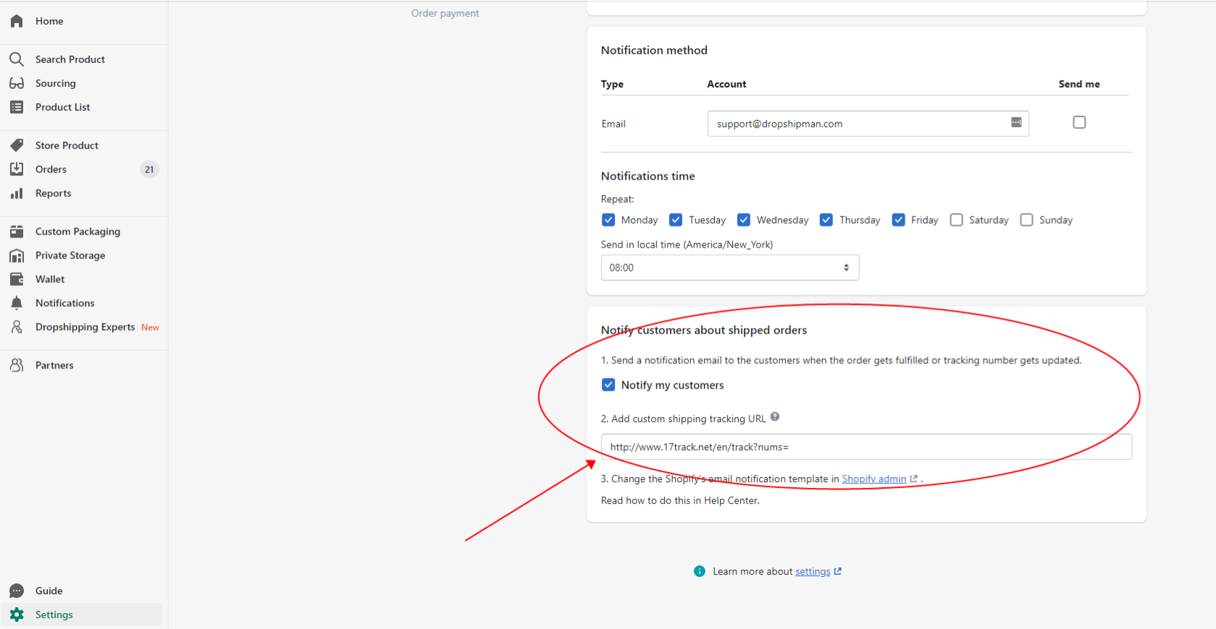Image resolution: width=1216 pixels, height=629 pixels.
Task: Click the external link icon after settings link
Action: click(838, 571)
